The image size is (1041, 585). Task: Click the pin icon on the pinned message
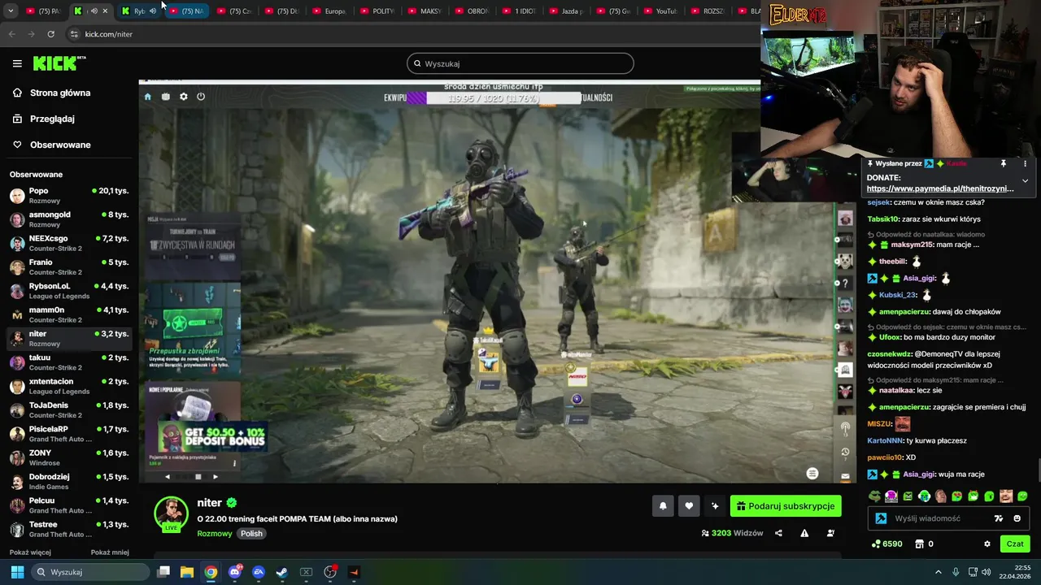click(1004, 163)
